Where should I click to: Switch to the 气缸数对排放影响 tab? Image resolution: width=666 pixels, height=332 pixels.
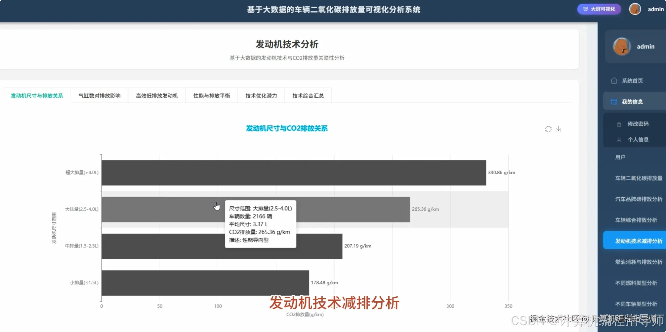(99, 96)
